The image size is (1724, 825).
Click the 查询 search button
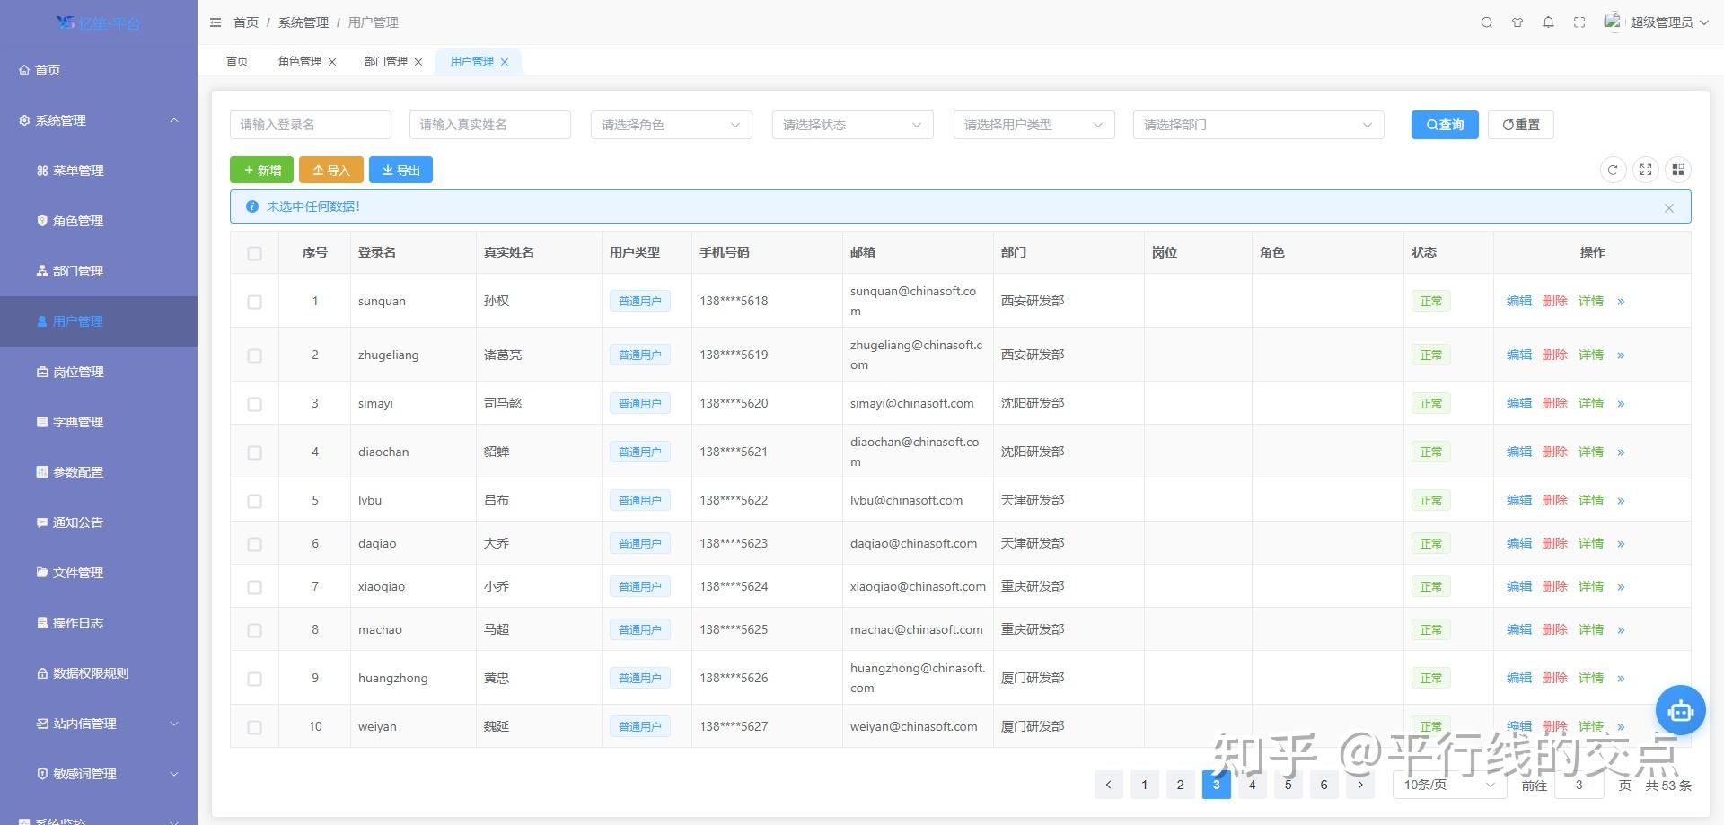point(1445,125)
